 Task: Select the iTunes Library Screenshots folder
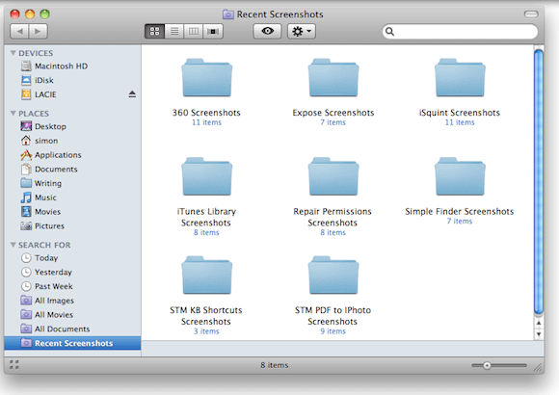tap(207, 177)
